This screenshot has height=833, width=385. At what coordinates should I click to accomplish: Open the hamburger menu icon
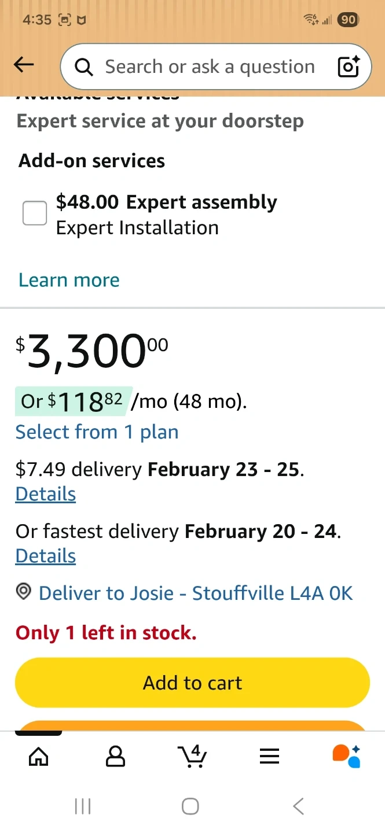269,756
